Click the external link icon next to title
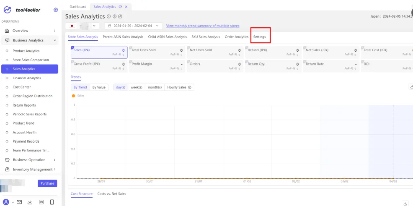This screenshot has width=413, height=206. tap(120, 16)
